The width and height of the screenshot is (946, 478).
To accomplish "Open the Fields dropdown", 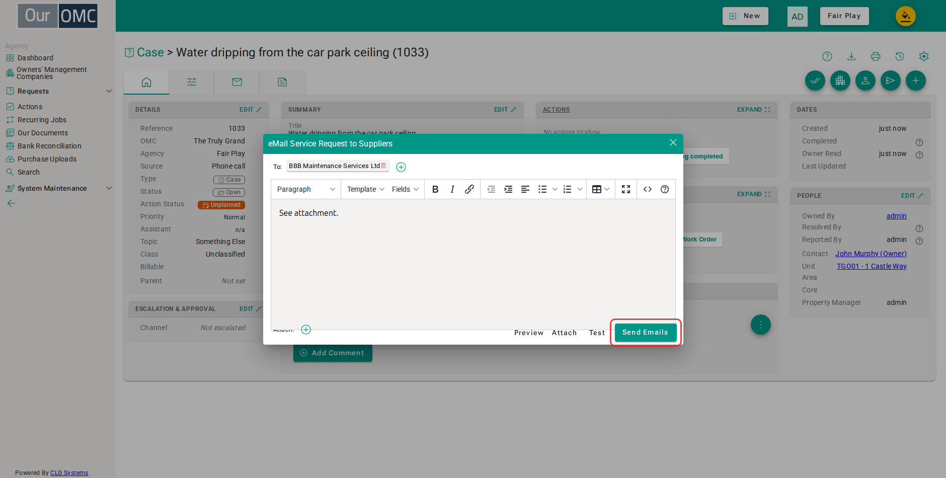I will click(405, 189).
